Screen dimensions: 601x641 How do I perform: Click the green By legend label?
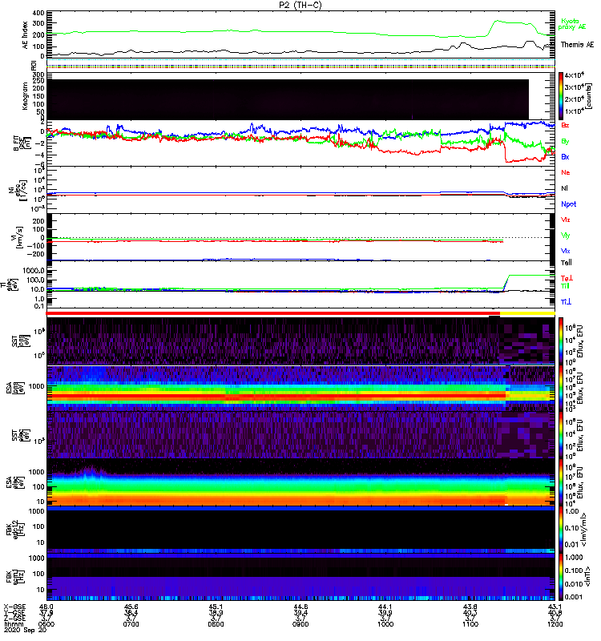(565, 142)
